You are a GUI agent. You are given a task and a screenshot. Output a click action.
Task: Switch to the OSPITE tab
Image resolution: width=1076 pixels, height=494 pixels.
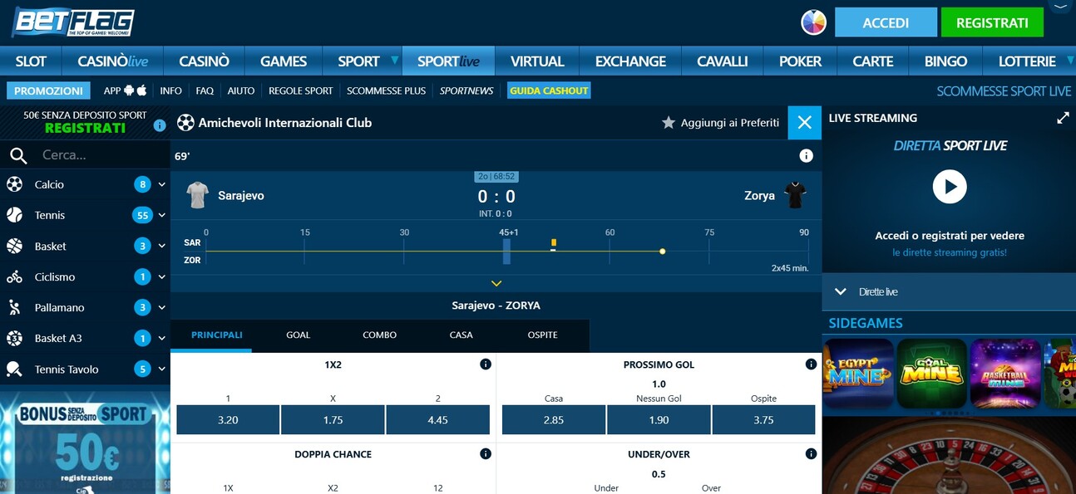(x=542, y=335)
